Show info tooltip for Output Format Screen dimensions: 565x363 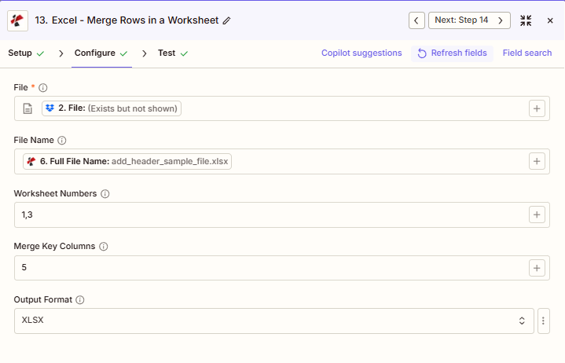tap(80, 299)
